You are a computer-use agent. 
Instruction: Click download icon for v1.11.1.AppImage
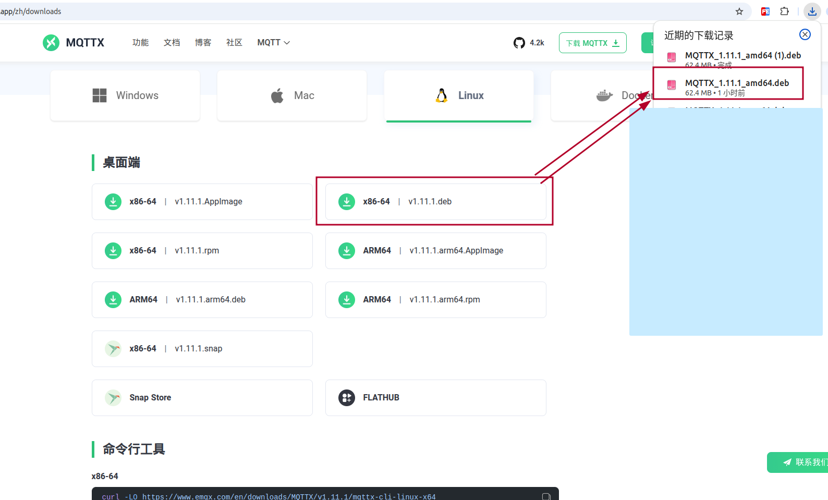point(113,202)
